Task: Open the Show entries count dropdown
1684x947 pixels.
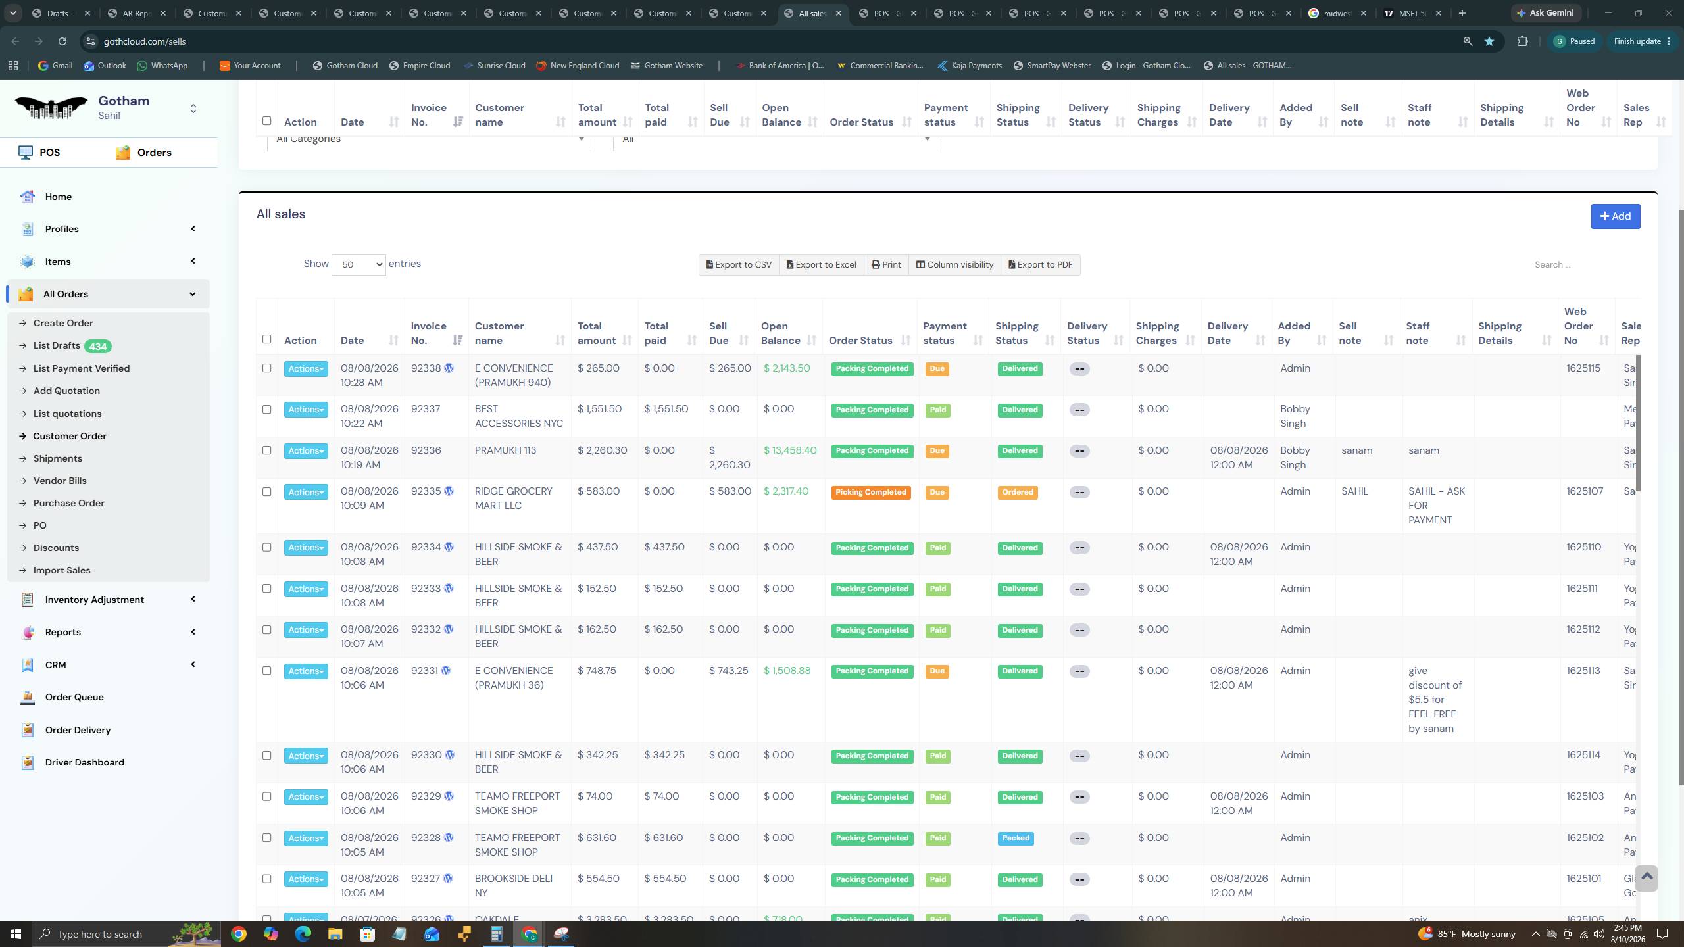Action: [x=359, y=264]
